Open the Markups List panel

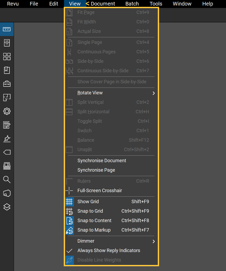pos(7,125)
